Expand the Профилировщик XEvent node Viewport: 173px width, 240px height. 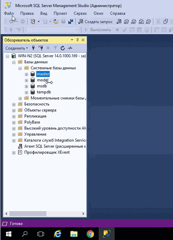pos(14,153)
